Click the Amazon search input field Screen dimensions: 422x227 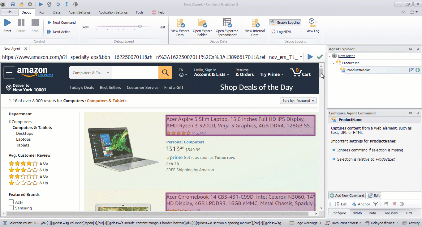[x=135, y=73]
